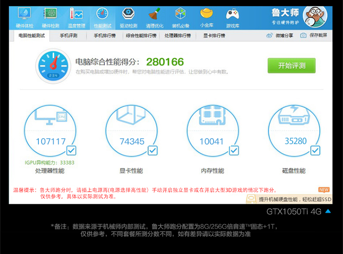The width and height of the screenshot is (343, 254).
Task: Click memory score 10041
Action: [x=212, y=141]
